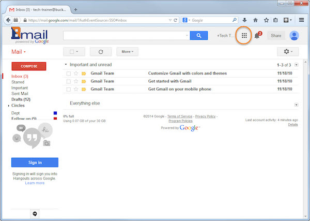
Task: Open options arrow for 'Everything else' section
Action: pos(296,105)
